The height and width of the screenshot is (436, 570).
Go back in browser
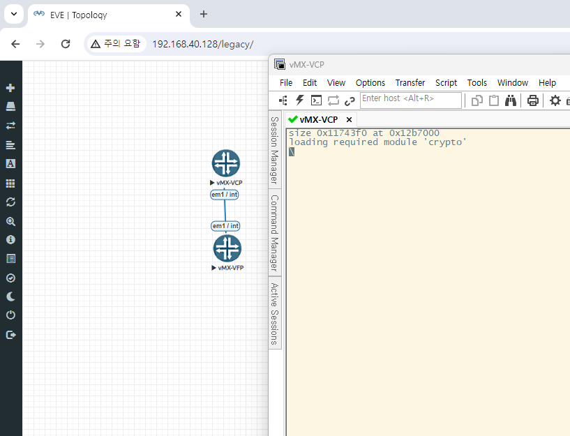(15, 44)
